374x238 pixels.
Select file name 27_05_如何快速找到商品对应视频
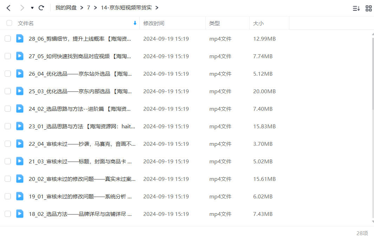tap(80, 56)
